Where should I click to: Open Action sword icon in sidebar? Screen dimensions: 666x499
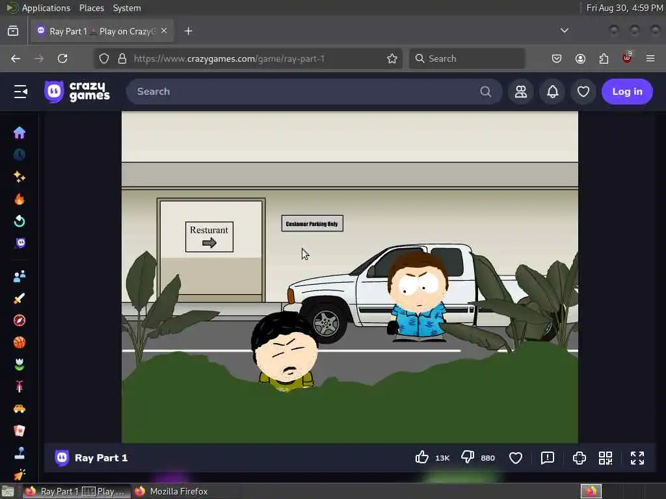[19, 298]
